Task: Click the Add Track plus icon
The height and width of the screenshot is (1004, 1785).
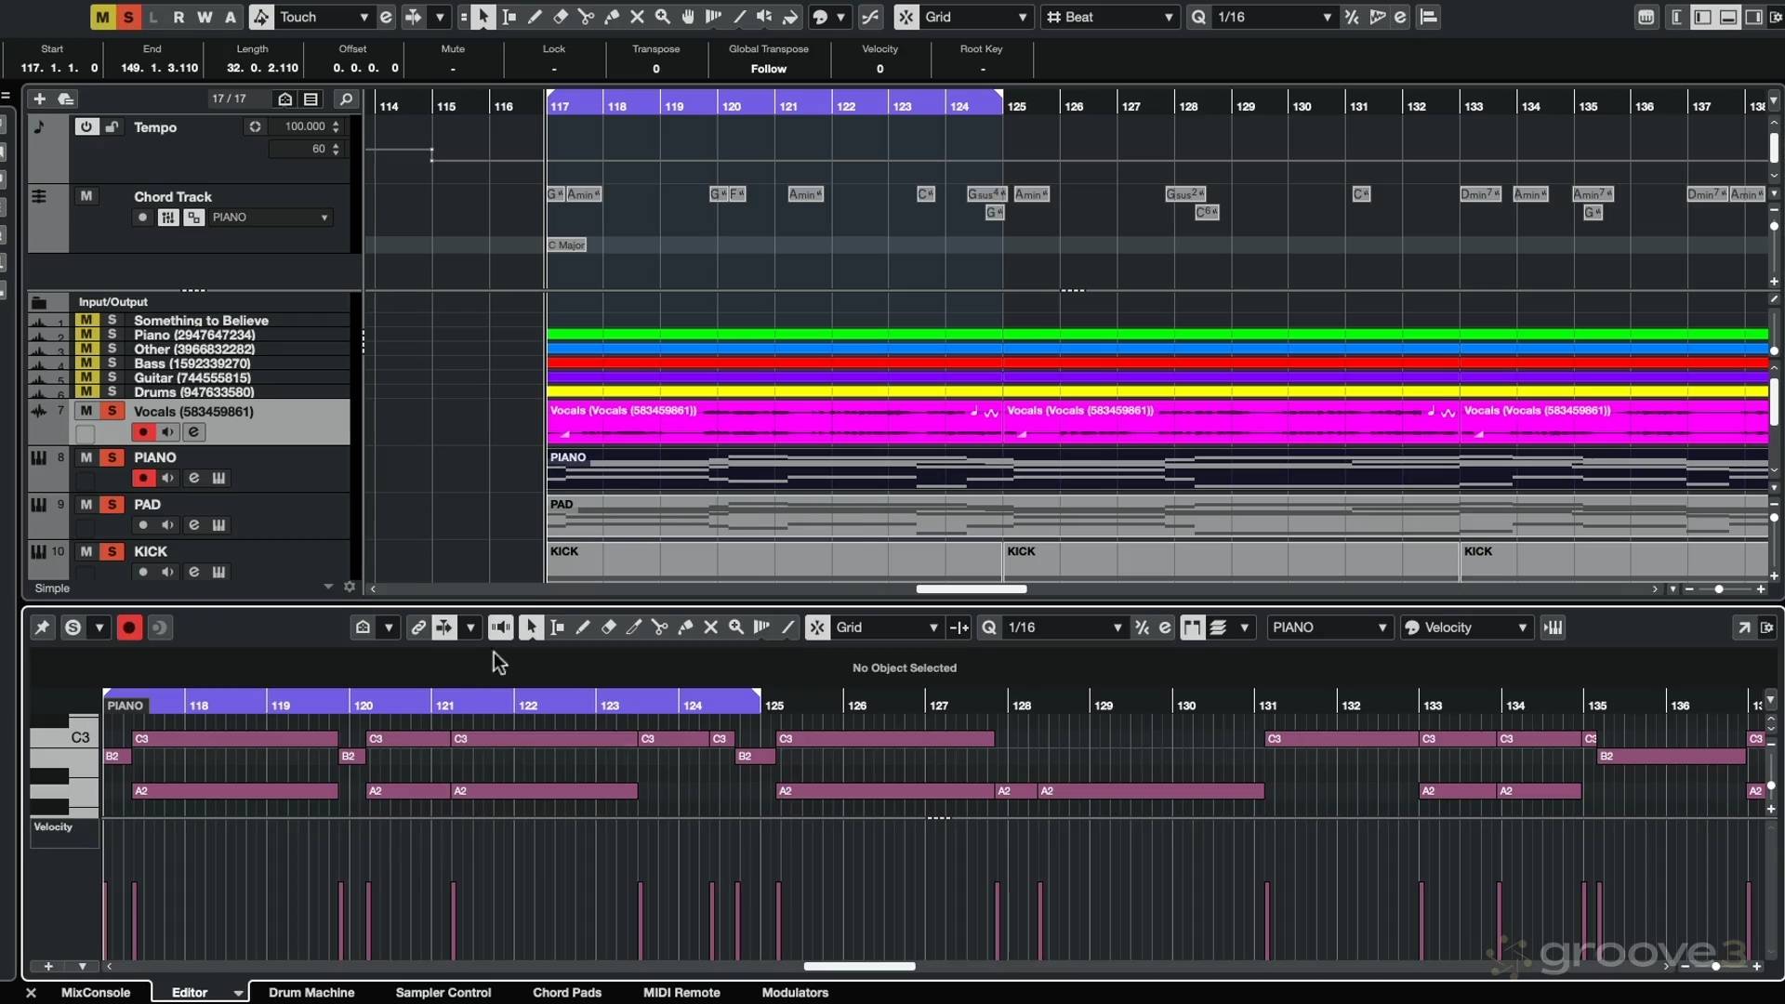Action: [39, 99]
